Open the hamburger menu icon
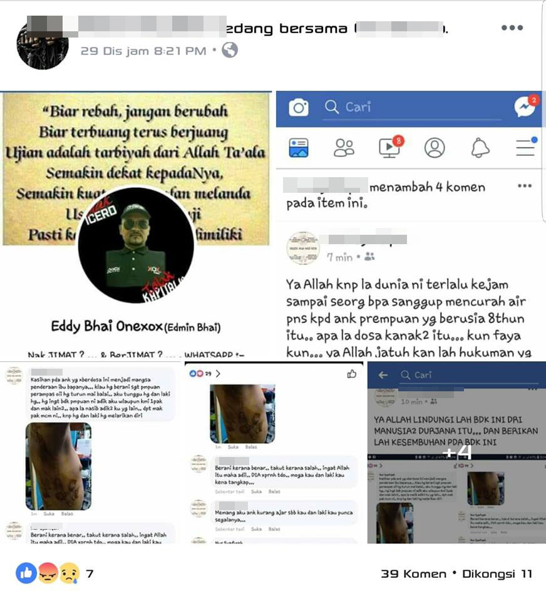 (526, 146)
